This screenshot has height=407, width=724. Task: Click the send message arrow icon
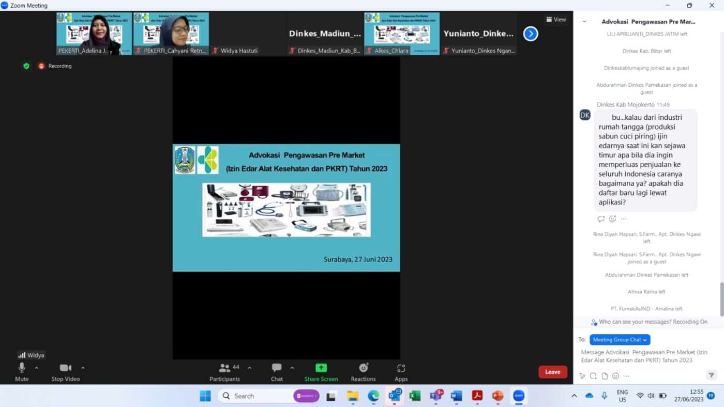point(712,375)
